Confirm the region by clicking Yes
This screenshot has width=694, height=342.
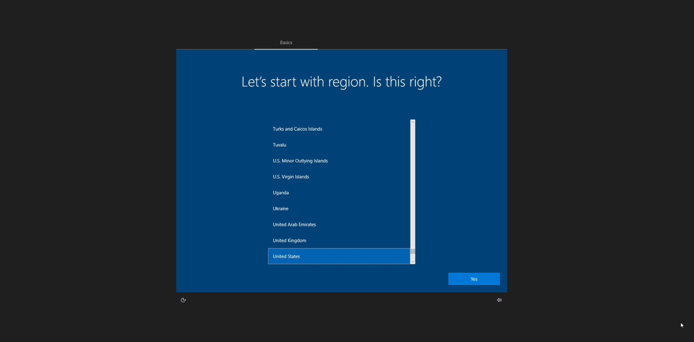click(x=474, y=279)
